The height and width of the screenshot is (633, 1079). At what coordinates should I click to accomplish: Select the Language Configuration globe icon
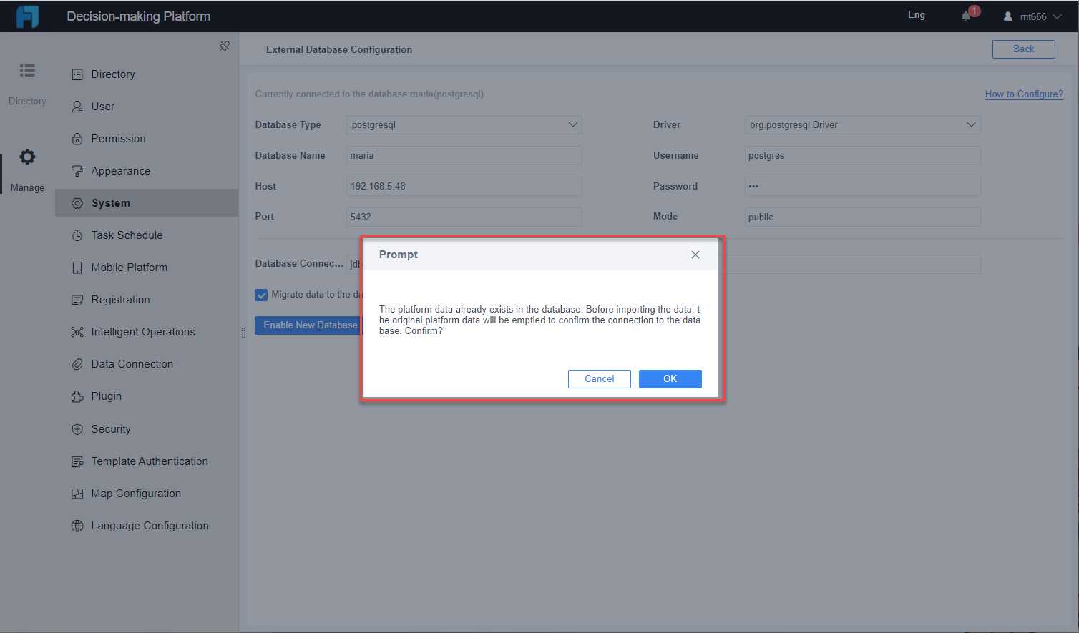77,525
